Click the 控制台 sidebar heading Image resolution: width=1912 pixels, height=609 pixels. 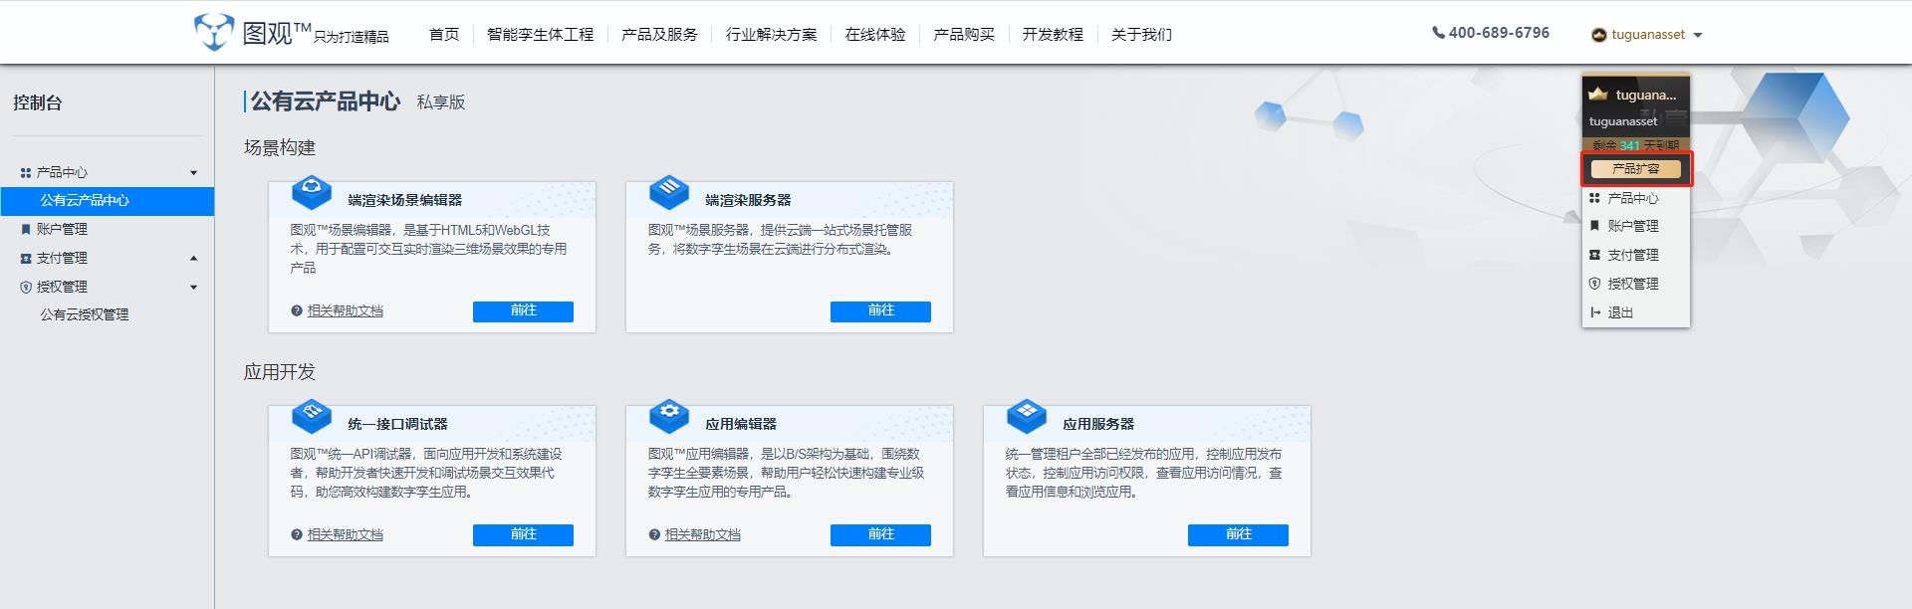click(38, 102)
